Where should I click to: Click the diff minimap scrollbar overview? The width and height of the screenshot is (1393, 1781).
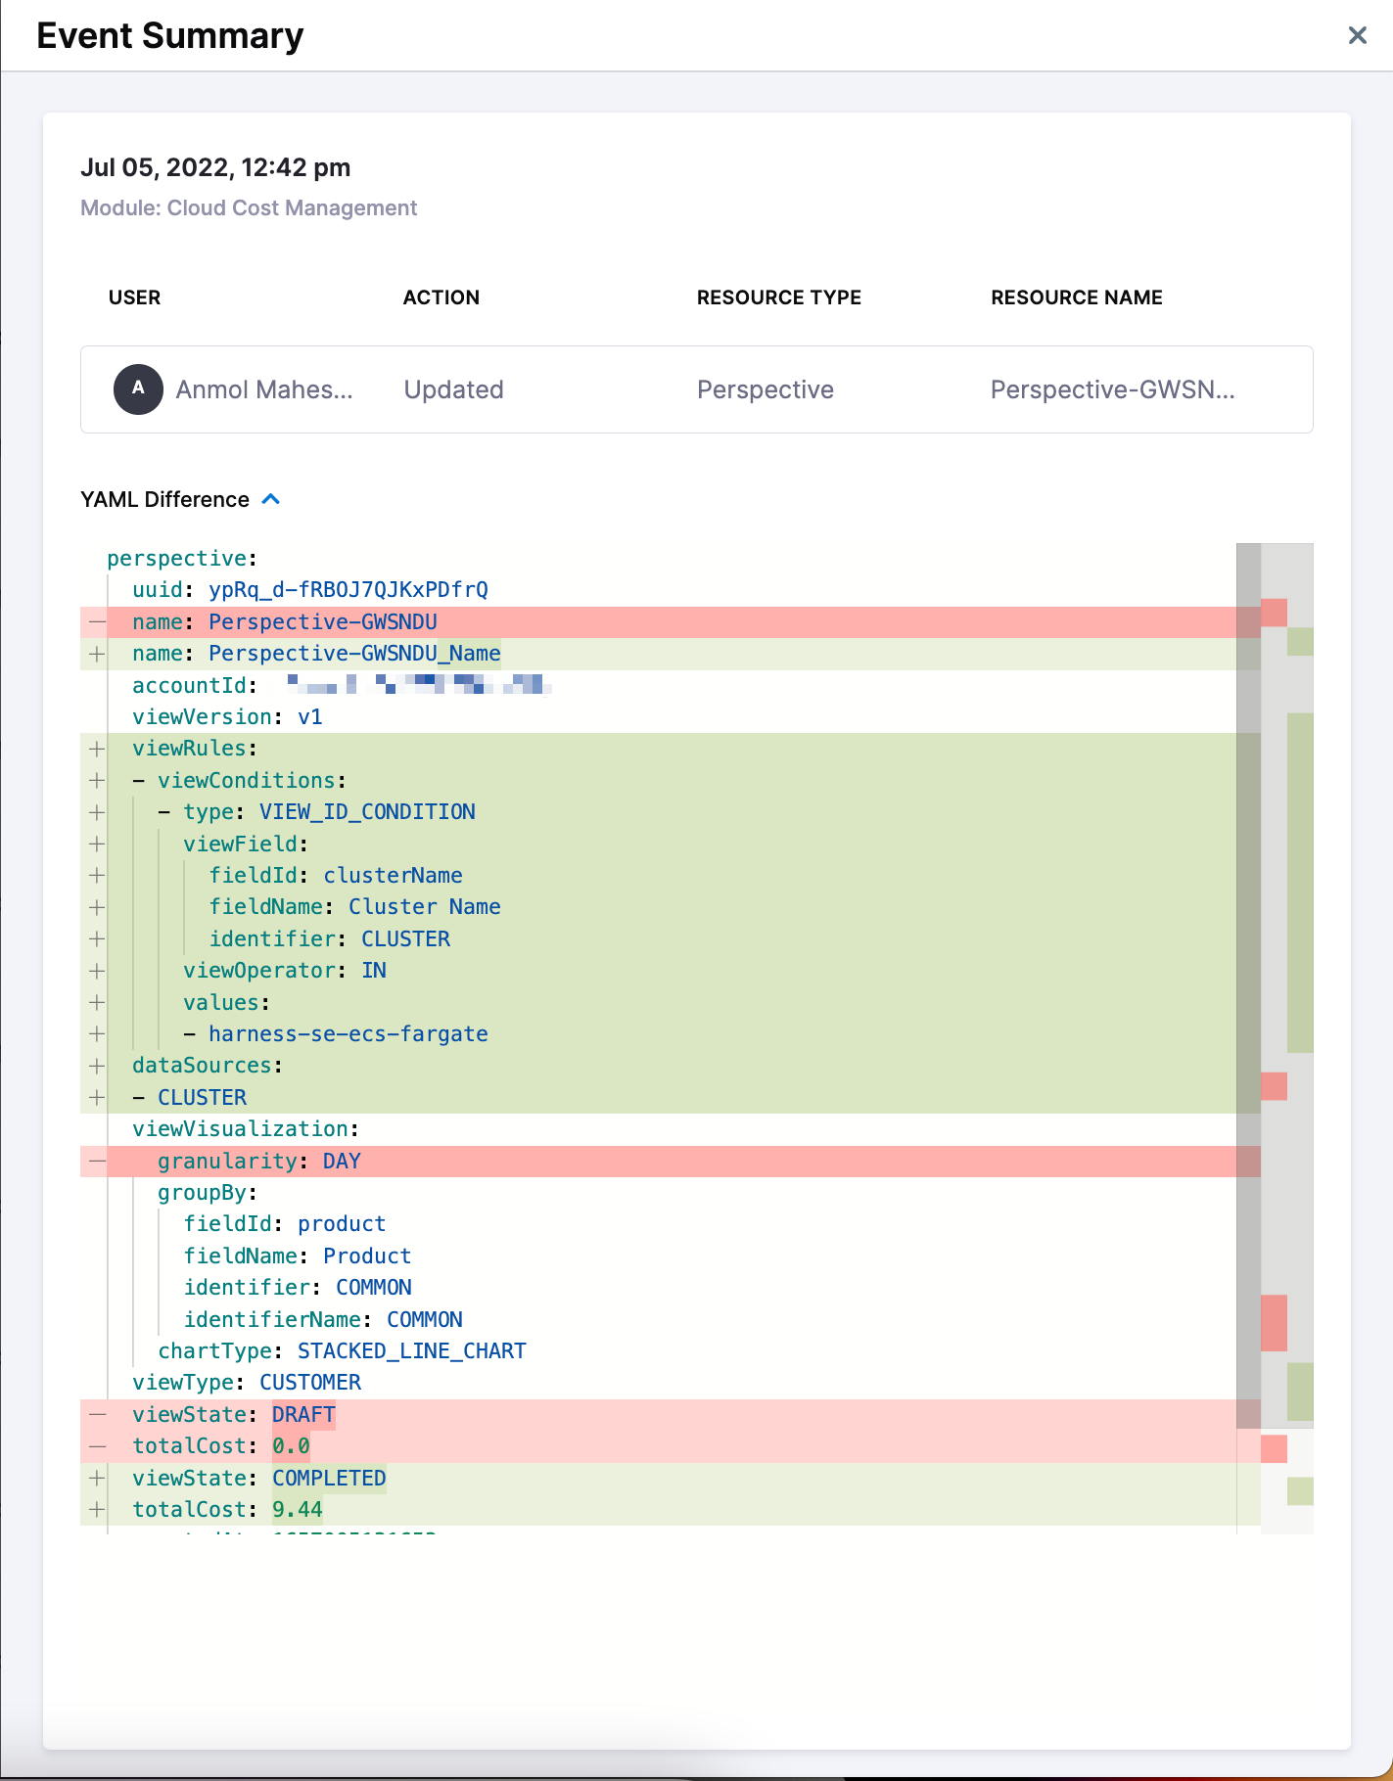[1286, 979]
